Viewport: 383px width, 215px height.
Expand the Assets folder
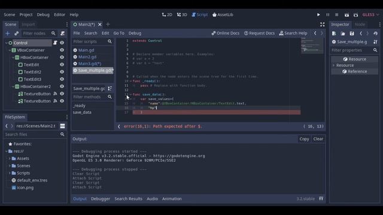10,158
